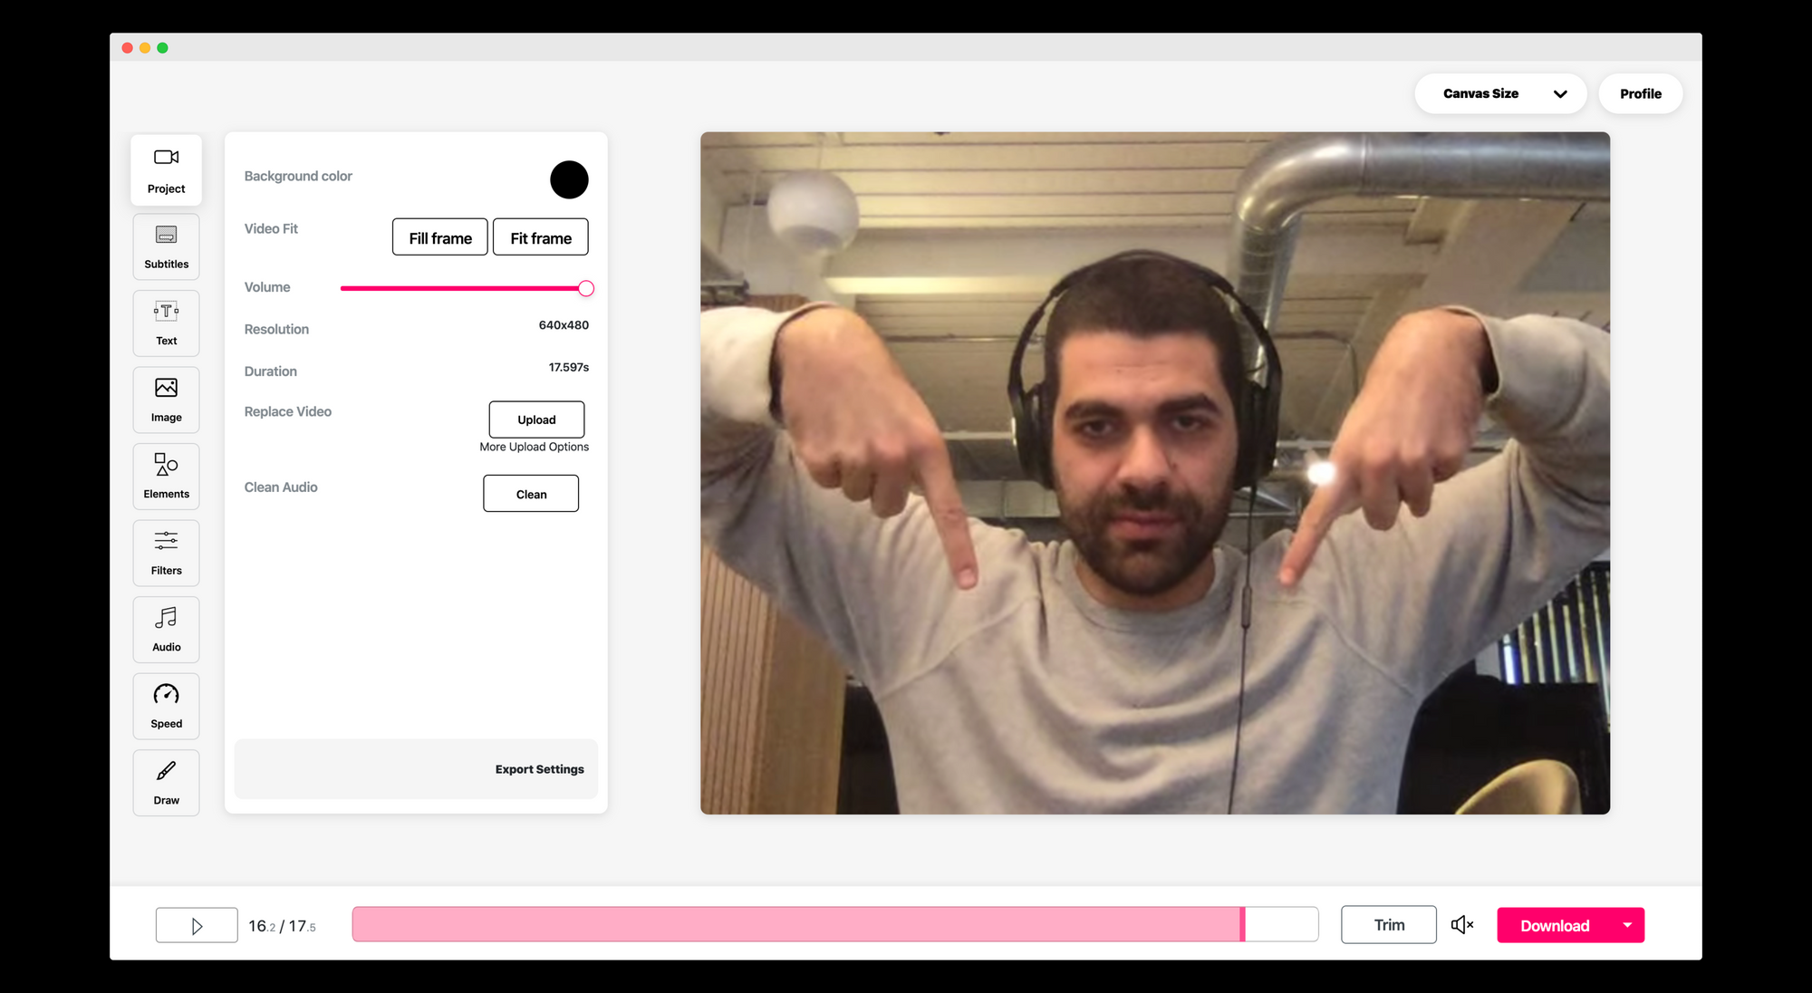This screenshot has height=993, width=1812.
Task: Click the Clean Audio label
Action: 281,487
